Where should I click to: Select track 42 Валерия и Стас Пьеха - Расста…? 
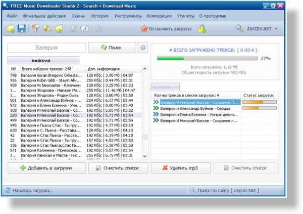(x=75, y=136)
